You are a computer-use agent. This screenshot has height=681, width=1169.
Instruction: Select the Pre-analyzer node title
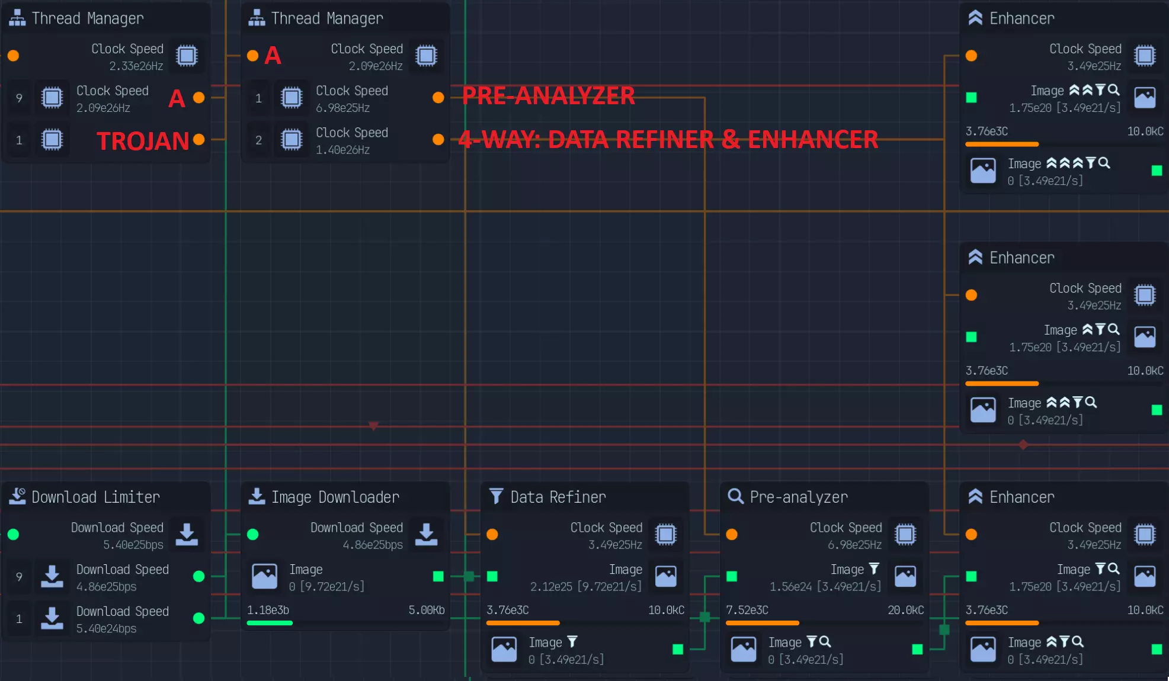(798, 497)
